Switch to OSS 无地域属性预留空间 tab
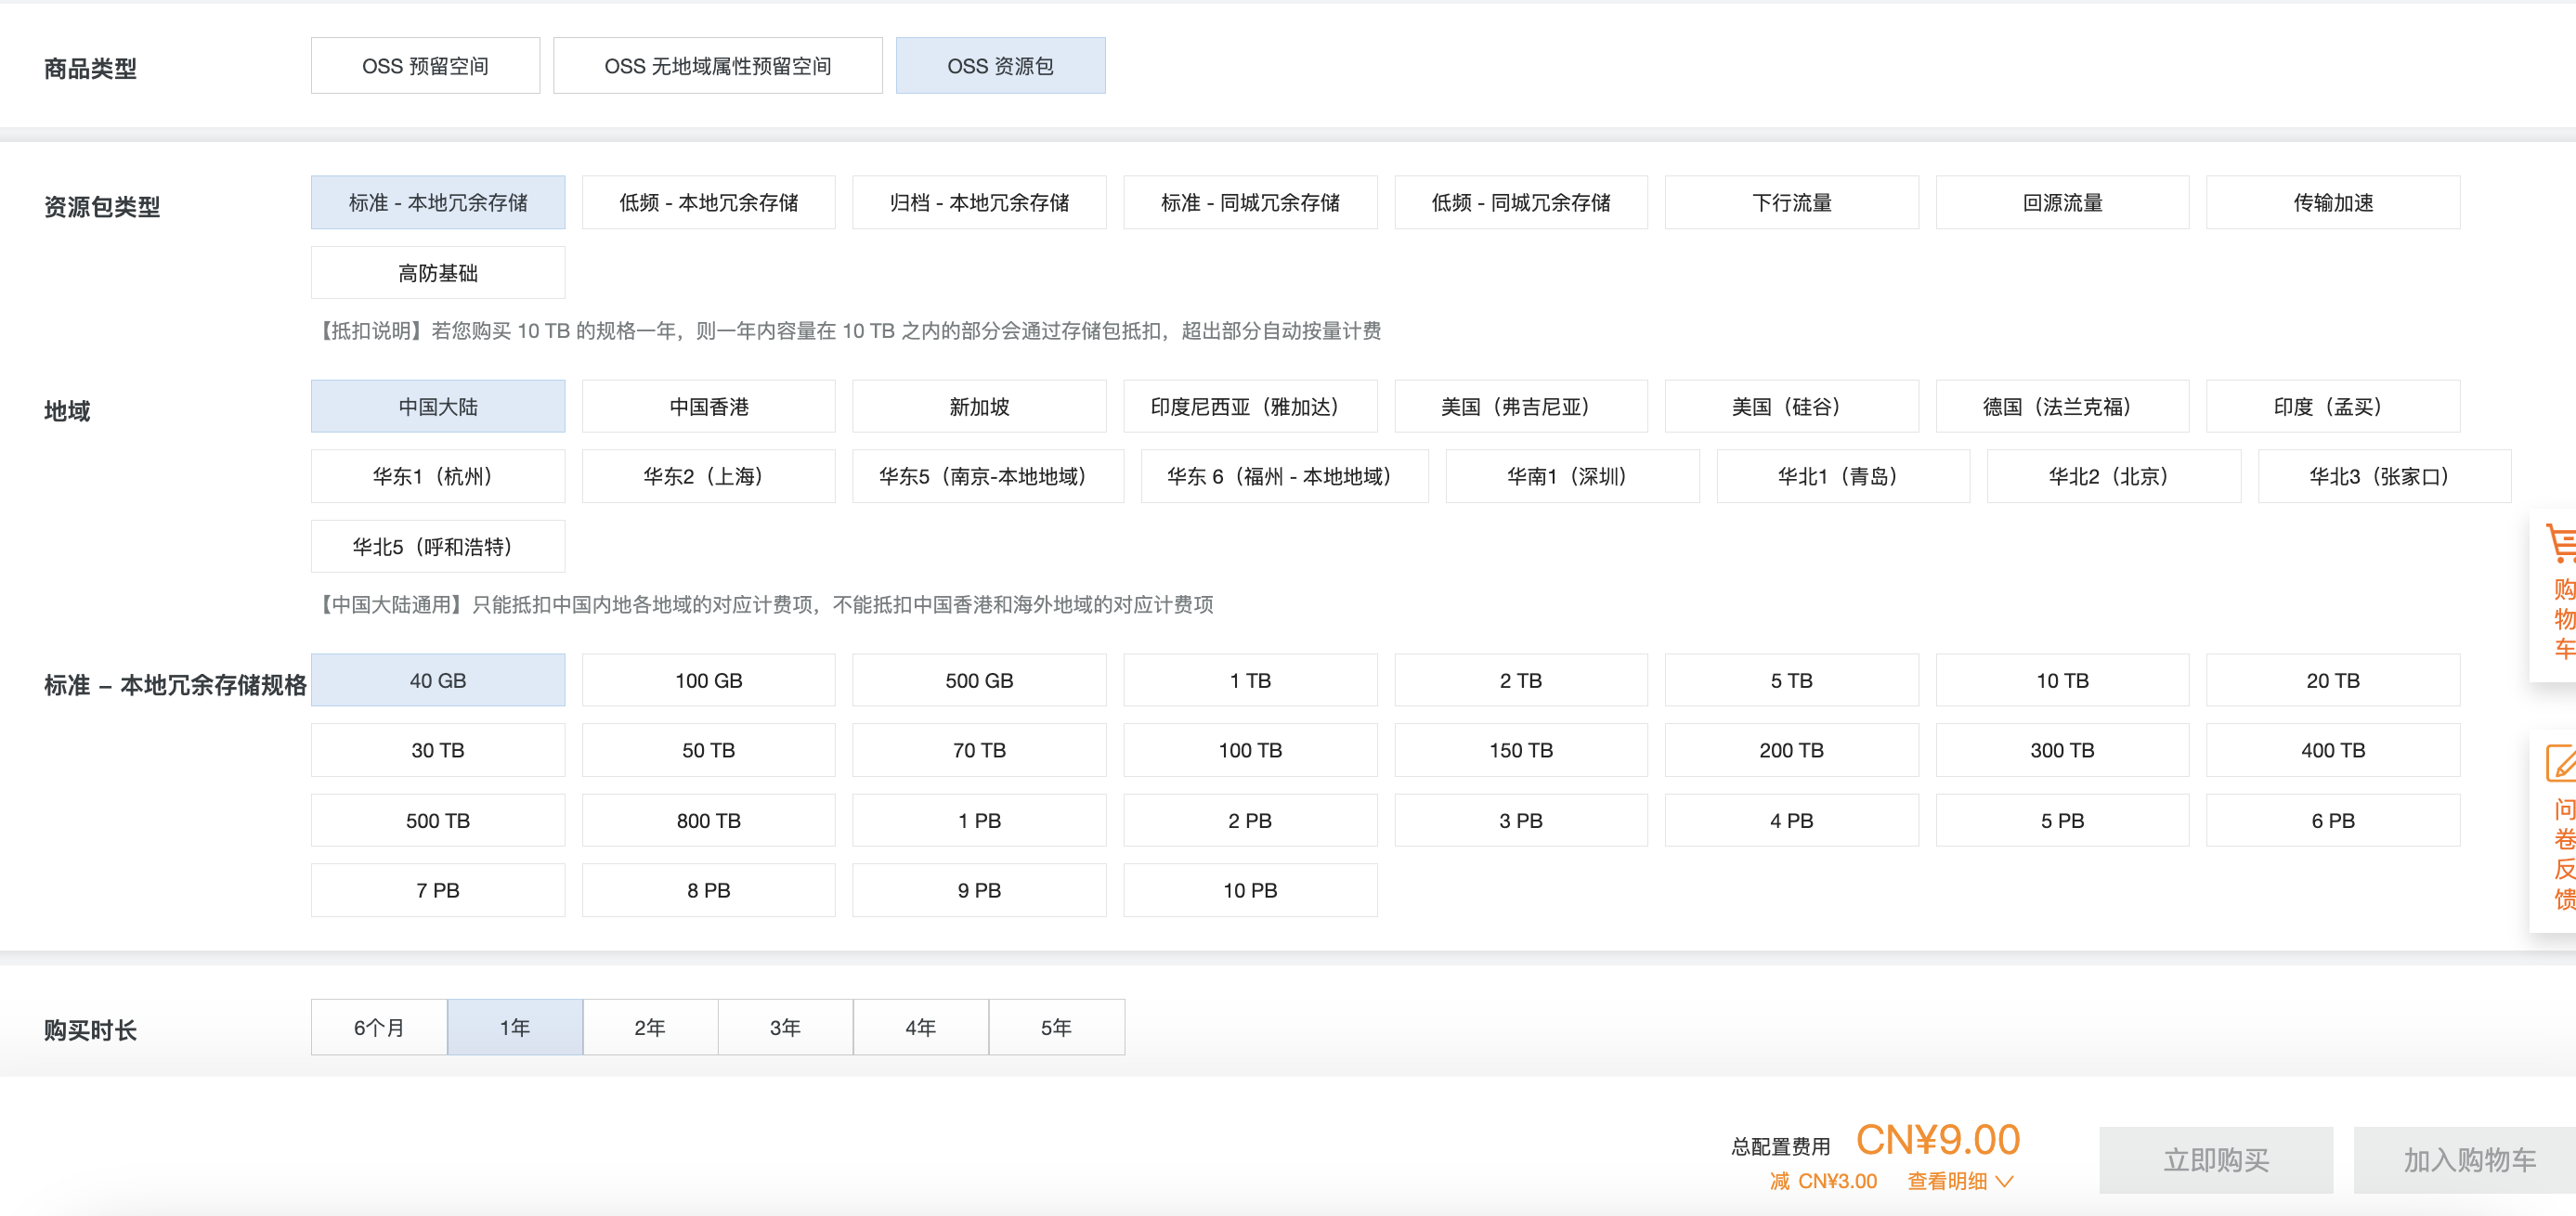 pyautogui.click(x=717, y=66)
